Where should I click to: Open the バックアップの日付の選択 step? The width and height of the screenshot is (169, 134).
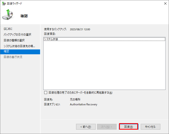pos(17,35)
